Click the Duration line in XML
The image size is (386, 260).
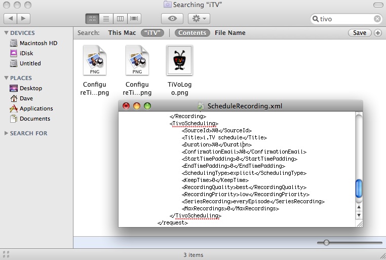pos(217,144)
